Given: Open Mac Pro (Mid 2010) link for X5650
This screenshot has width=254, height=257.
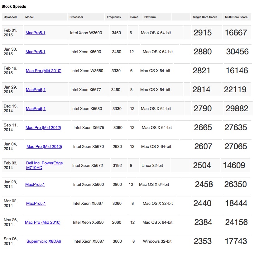Looking at the screenshot, I should [43, 223].
